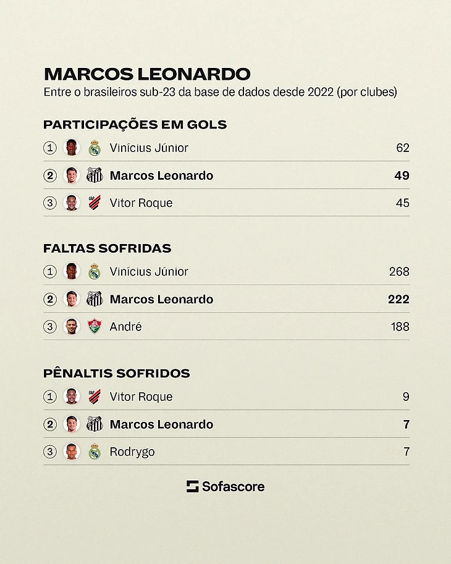
Task: Click Santos crest in Pênaltis Sofridos row
Action: 95,424
